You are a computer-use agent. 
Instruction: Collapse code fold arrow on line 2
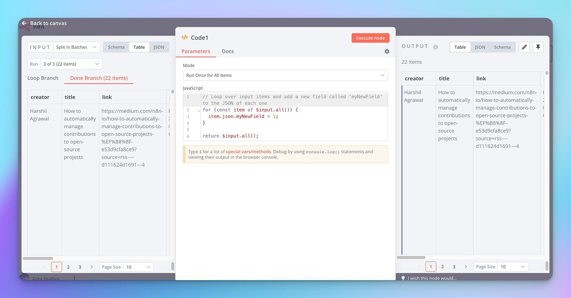pos(199,111)
